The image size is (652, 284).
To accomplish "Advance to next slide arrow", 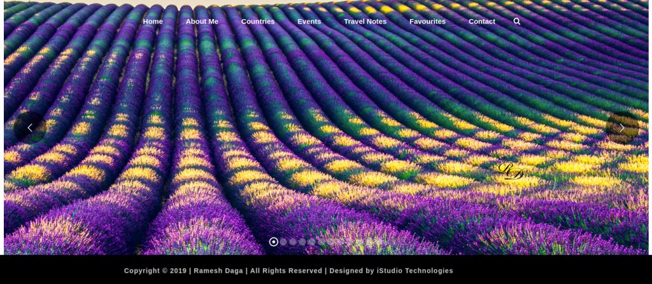I will 622,128.
